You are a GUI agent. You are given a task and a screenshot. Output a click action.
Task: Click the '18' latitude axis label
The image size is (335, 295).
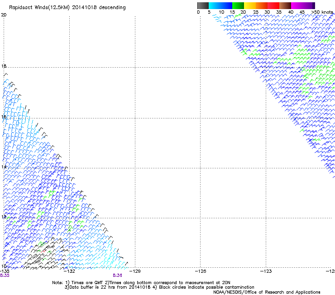pyautogui.click(x=4, y=66)
